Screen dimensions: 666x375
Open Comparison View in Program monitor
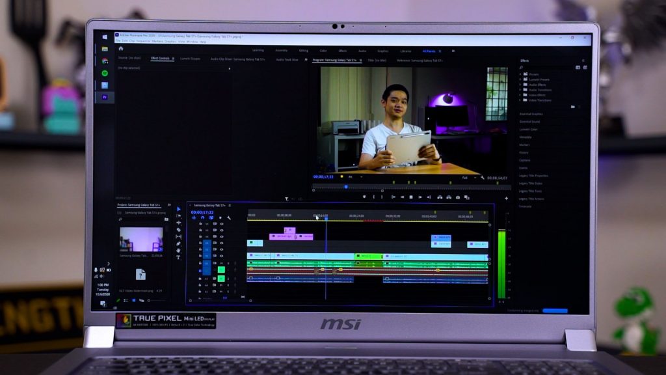467,197
